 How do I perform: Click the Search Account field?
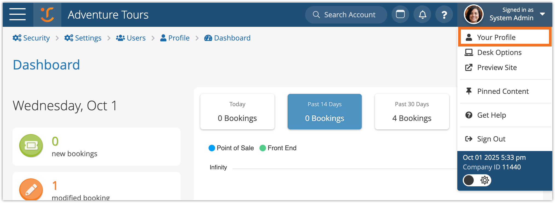tap(346, 15)
